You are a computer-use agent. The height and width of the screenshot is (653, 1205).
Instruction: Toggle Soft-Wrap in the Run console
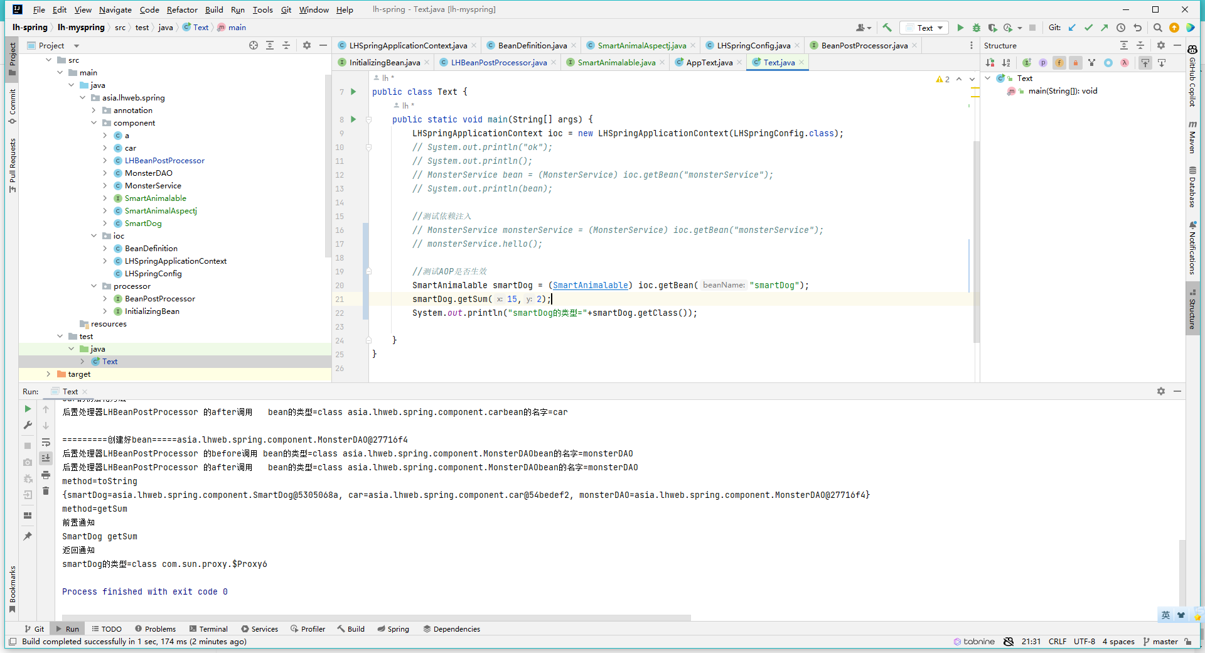[46, 443]
